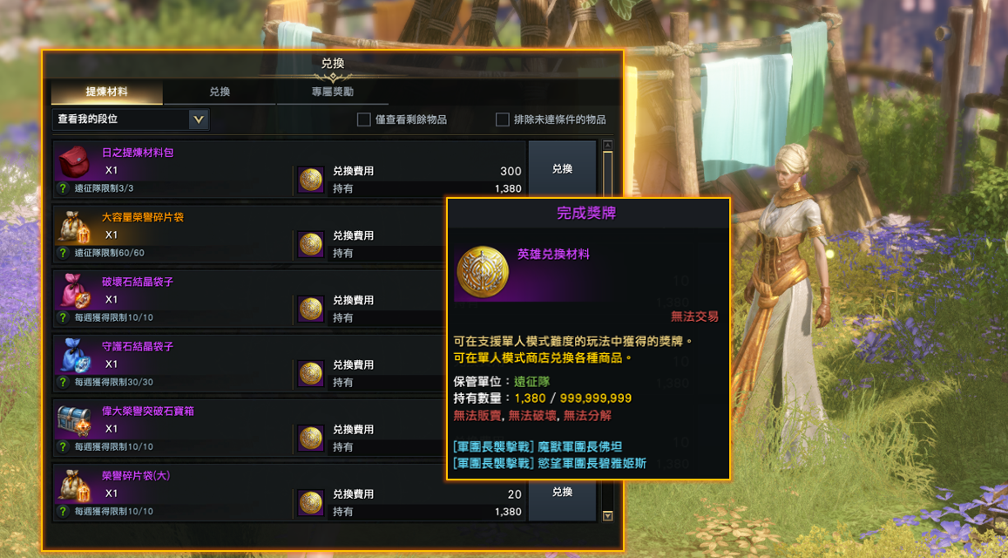Image resolution: width=1008 pixels, height=558 pixels.
Task: Select the blue 守護石結晶袋子 icon
Action: pyautogui.click(x=74, y=355)
